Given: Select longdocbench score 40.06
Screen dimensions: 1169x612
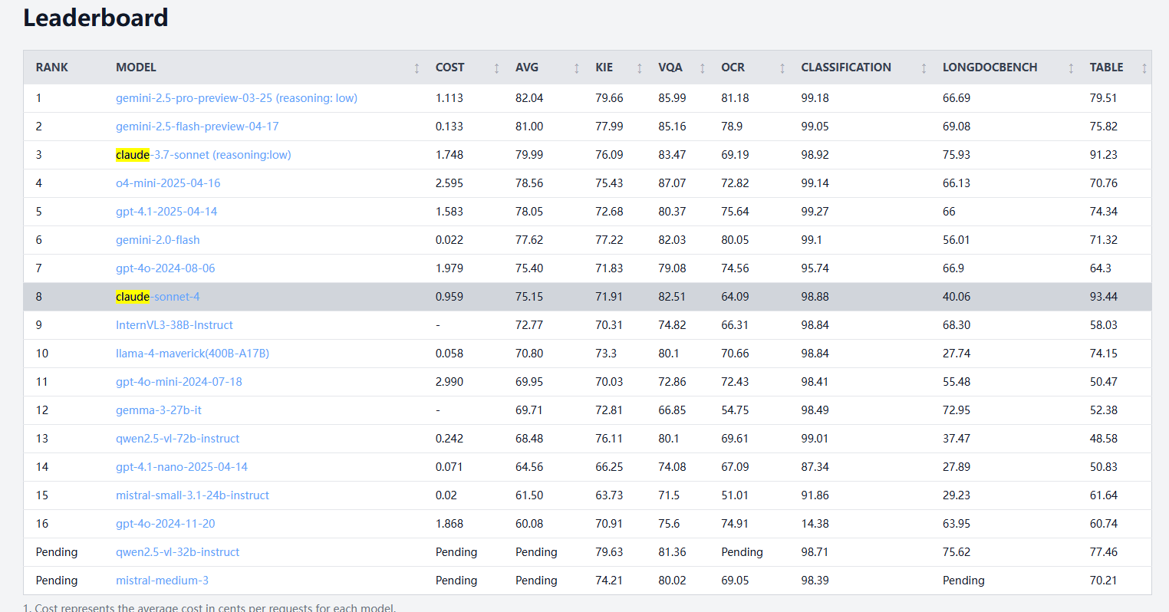Looking at the screenshot, I should click(x=957, y=297).
